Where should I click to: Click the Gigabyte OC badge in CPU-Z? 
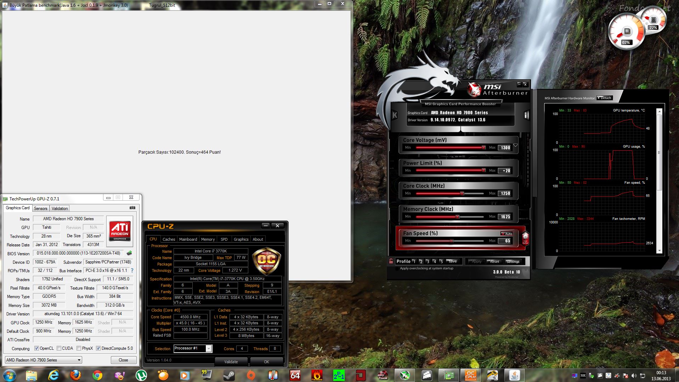(x=266, y=261)
